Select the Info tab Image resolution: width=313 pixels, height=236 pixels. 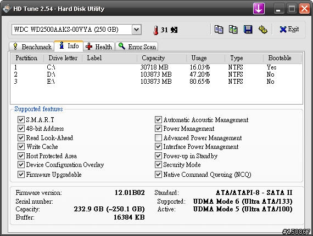click(x=69, y=46)
